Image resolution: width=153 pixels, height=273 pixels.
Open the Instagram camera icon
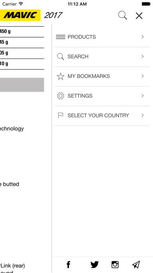pos(115,265)
